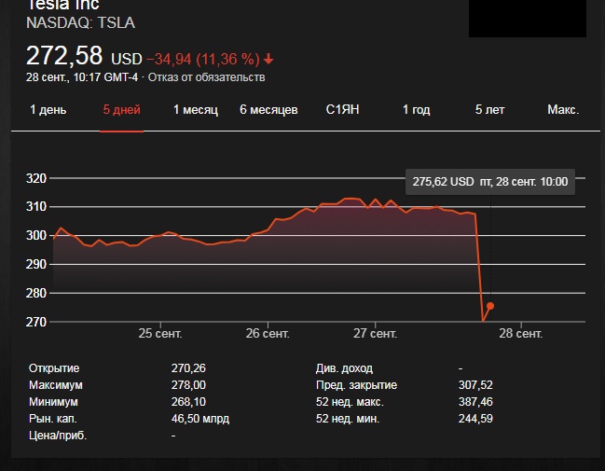Image resolution: width=605 pixels, height=471 pixels.
Task: Click the "Максимум" label
Action: click(x=56, y=385)
